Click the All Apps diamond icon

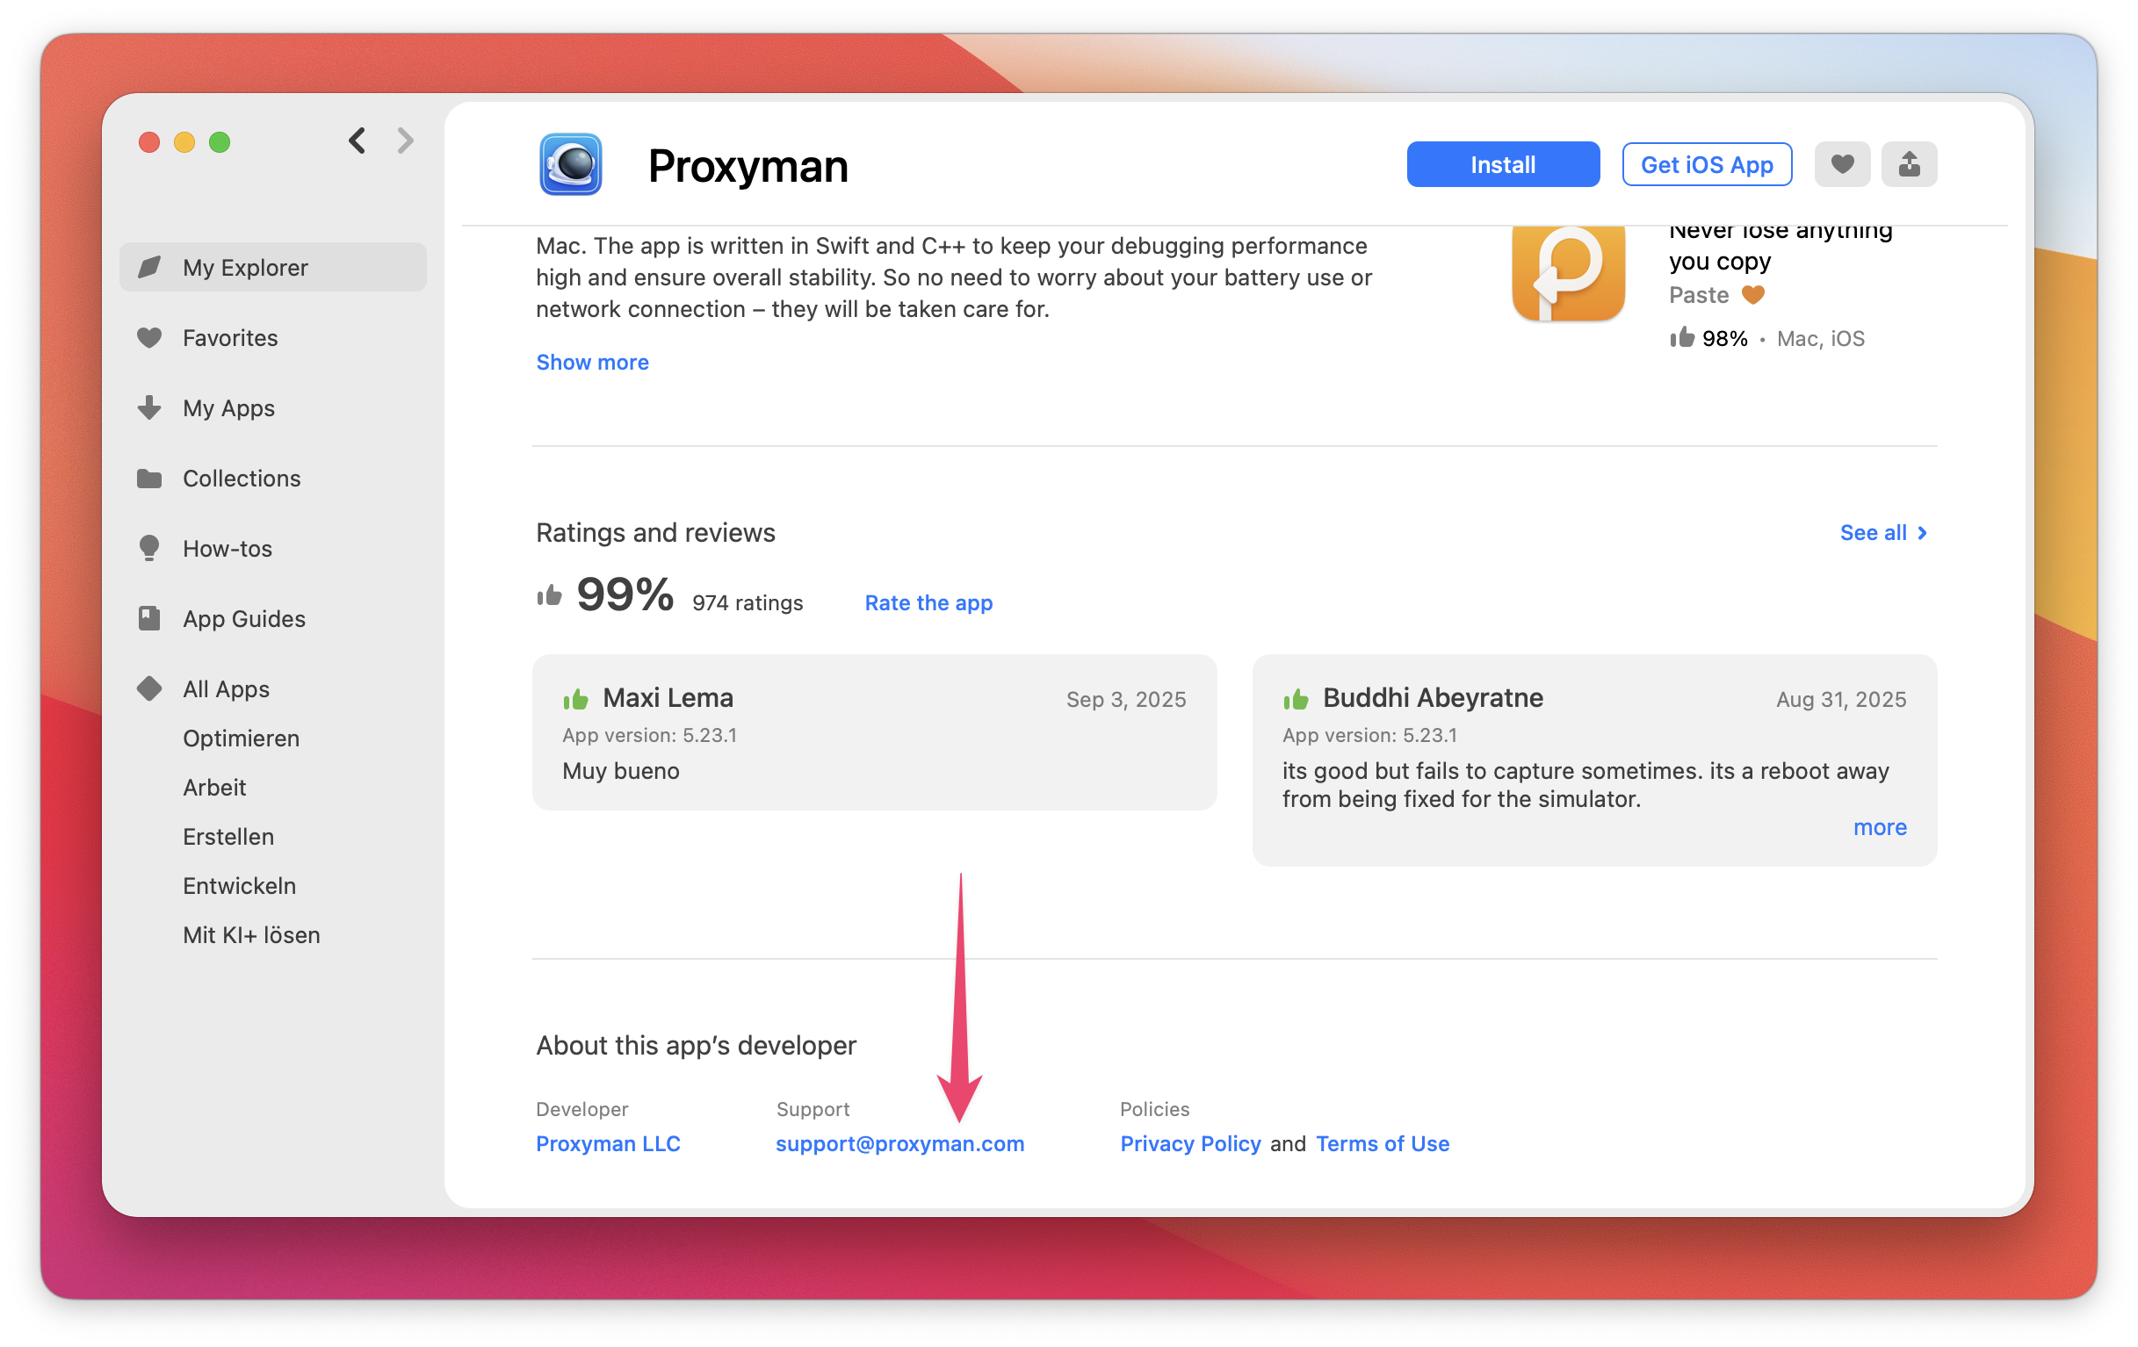(x=149, y=688)
